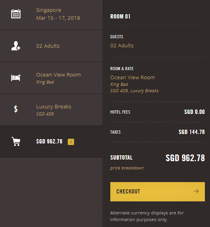Click the Subtotal SGD 962.78 amount

[185, 158]
